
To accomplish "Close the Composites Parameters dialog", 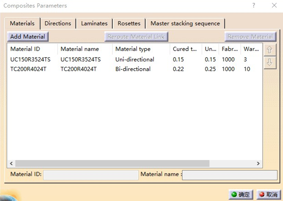I will 274,5.
